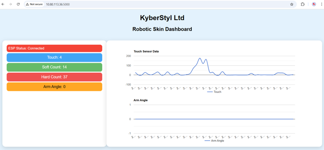324x150 pixels.
Task: Toggle the Touch series in chart legend
Action: click(x=214, y=92)
